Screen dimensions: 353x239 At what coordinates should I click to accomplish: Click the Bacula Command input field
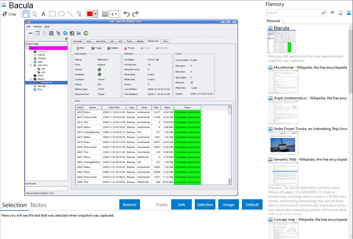[x=46, y=189]
